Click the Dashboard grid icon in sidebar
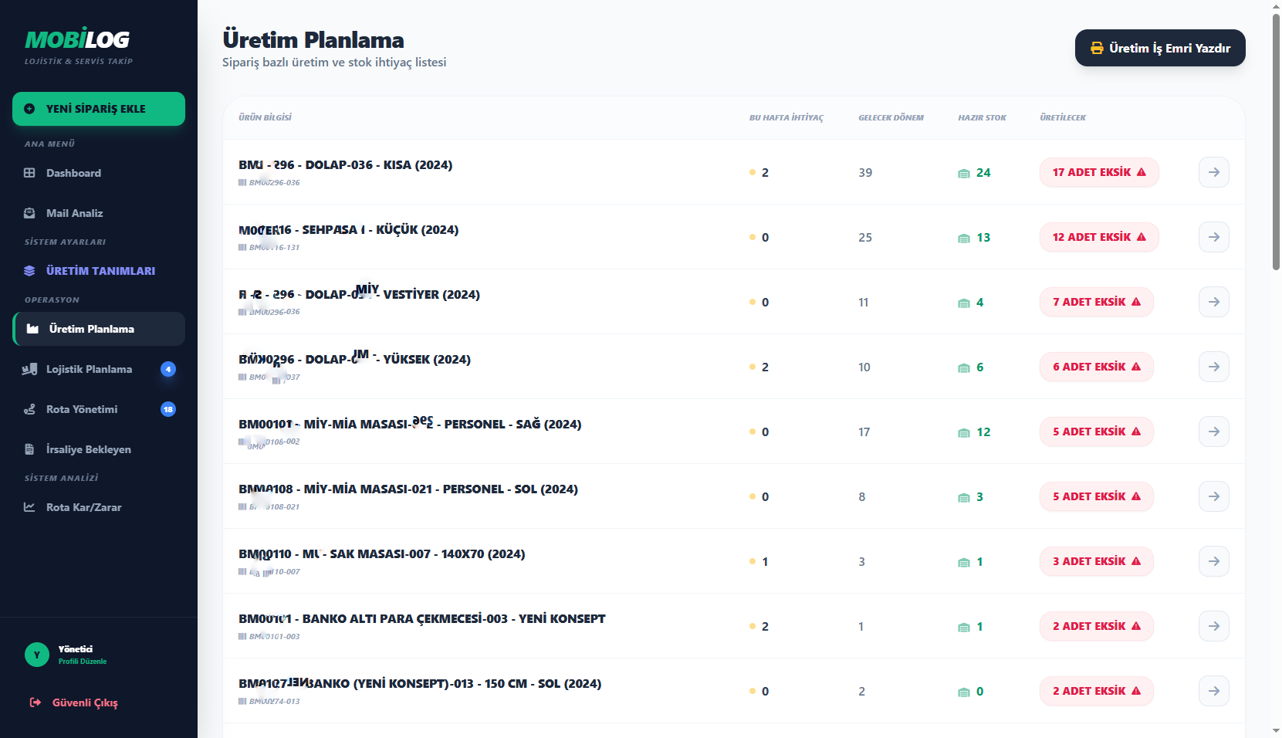Screen dimensions: 1282x738 click(29, 173)
